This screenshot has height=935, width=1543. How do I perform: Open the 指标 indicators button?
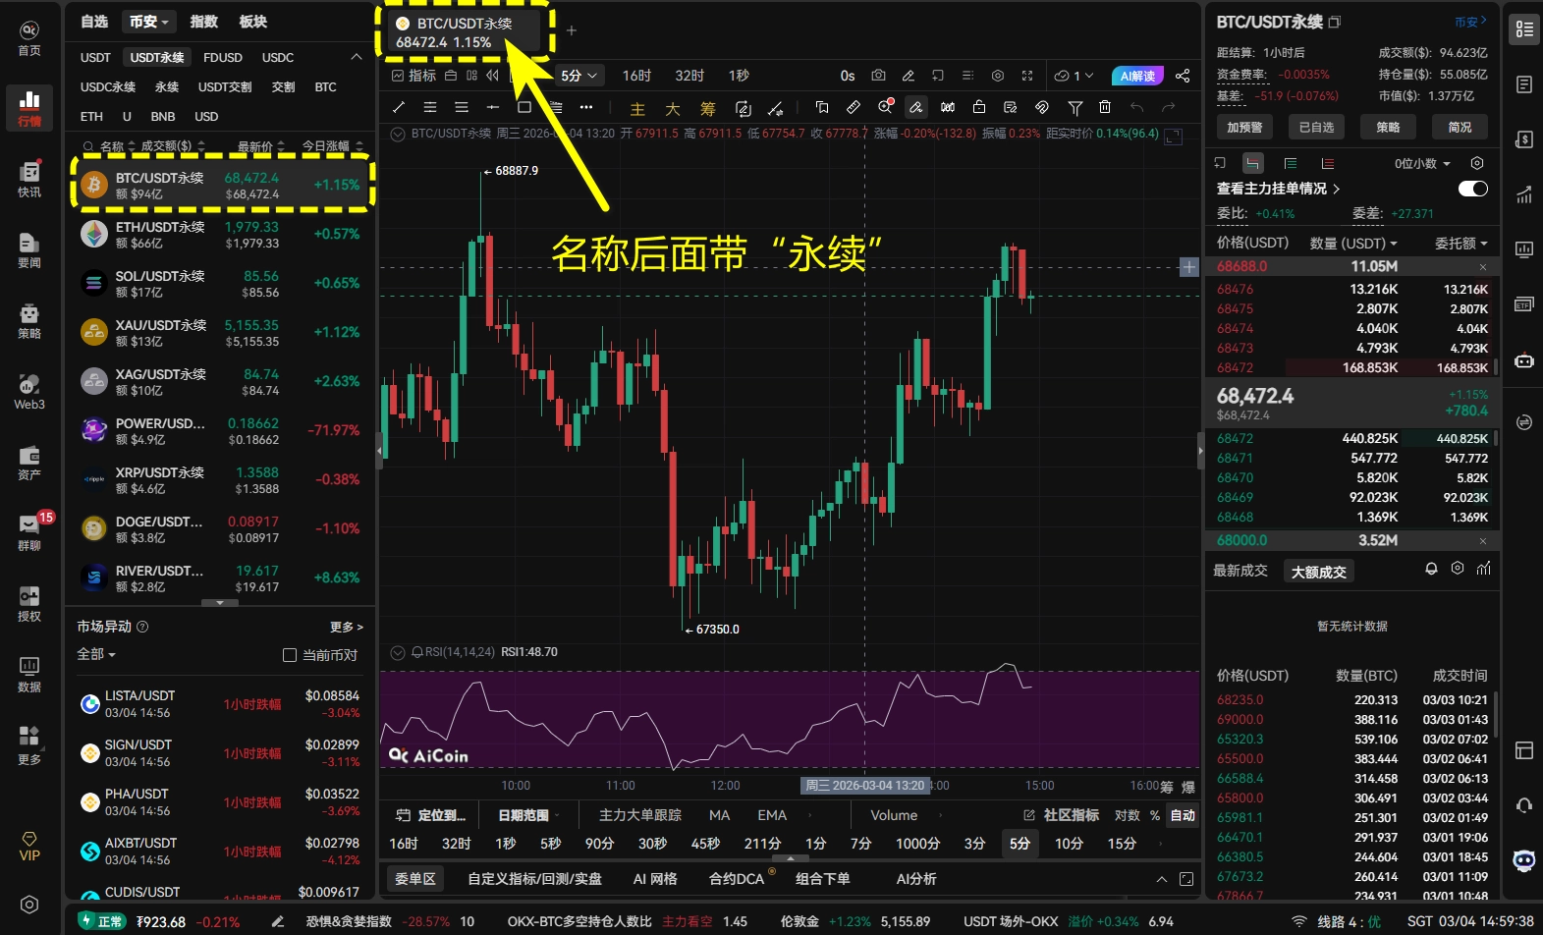pos(413,76)
